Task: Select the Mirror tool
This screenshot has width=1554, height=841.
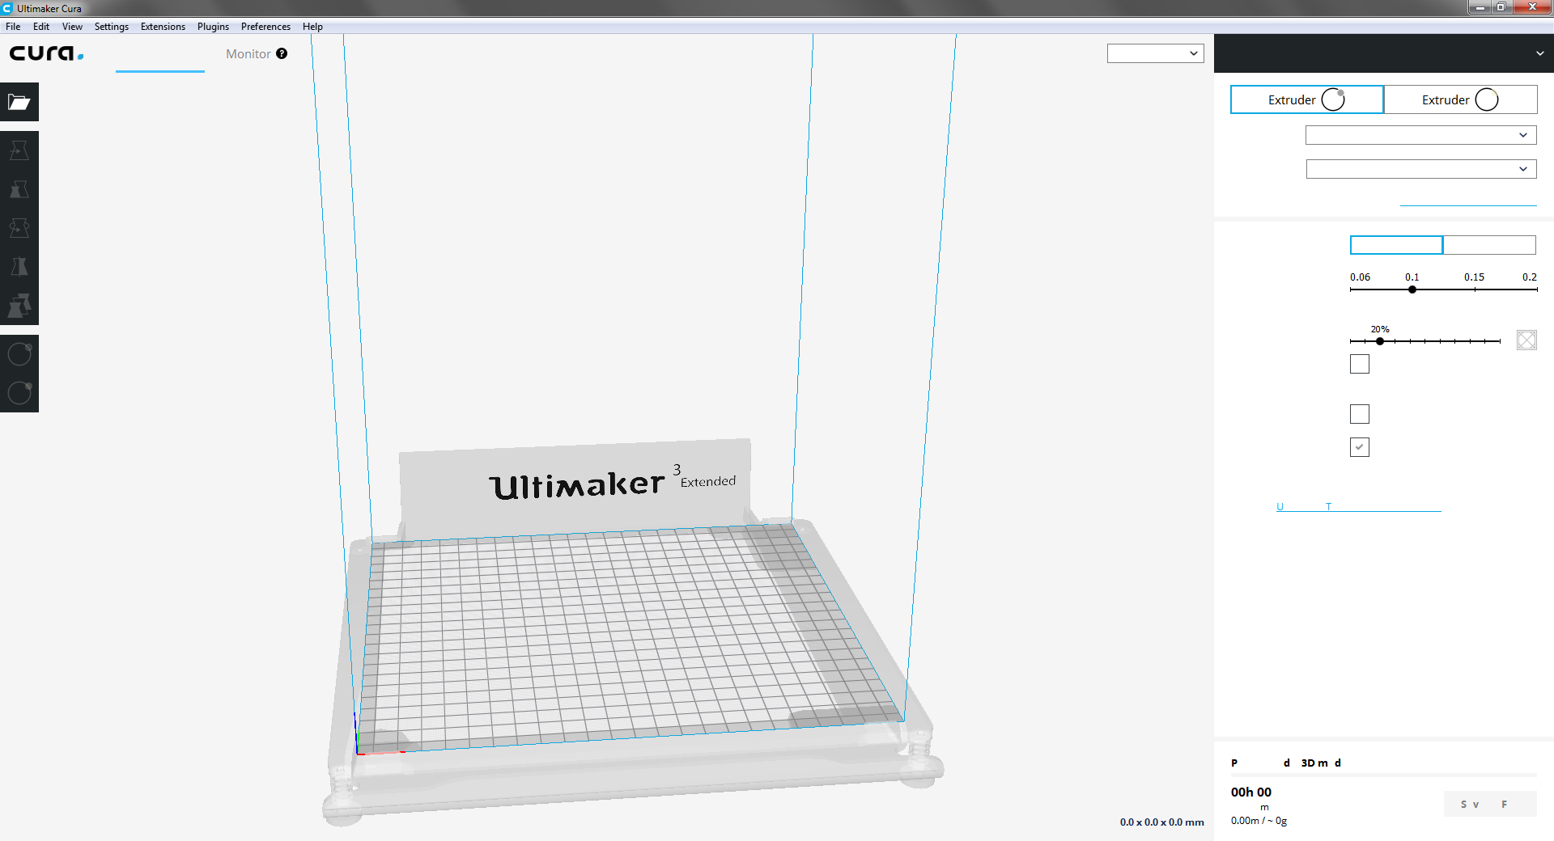Action: coord(19,266)
